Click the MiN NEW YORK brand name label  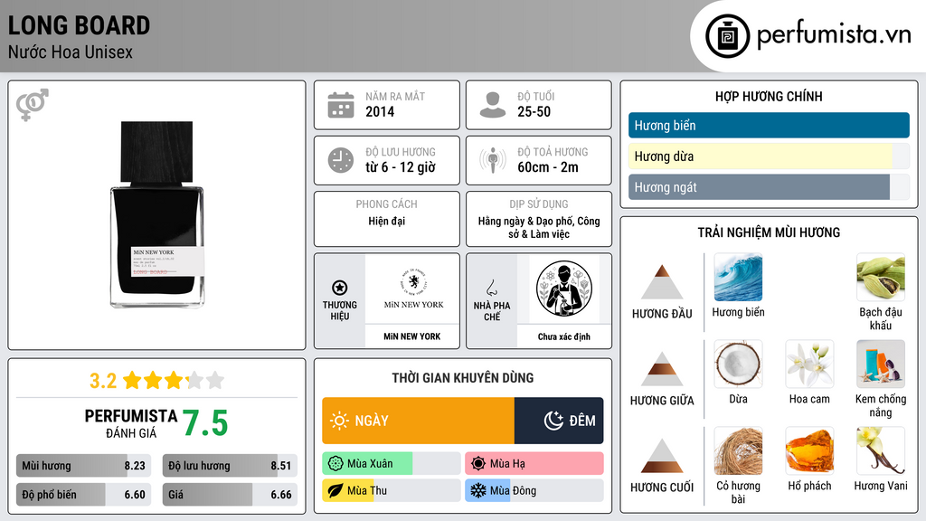(412, 336)
